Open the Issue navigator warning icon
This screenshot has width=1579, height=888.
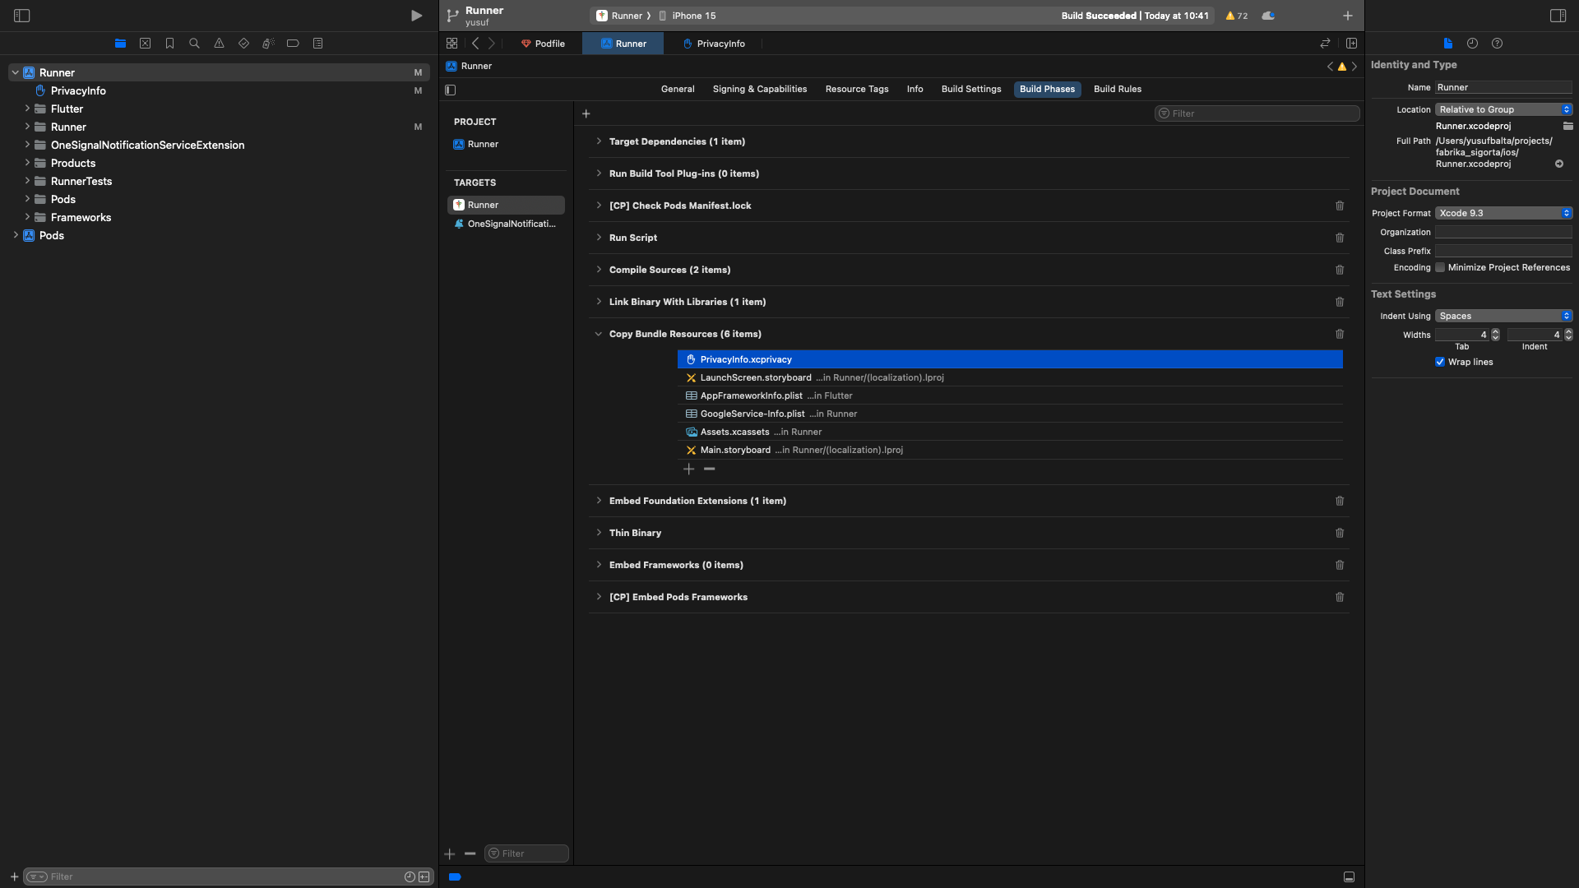219,44
